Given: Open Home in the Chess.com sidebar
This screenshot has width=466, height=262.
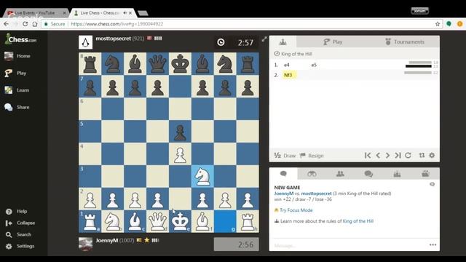Looking at the screenshot, I should tap(17, 56).
